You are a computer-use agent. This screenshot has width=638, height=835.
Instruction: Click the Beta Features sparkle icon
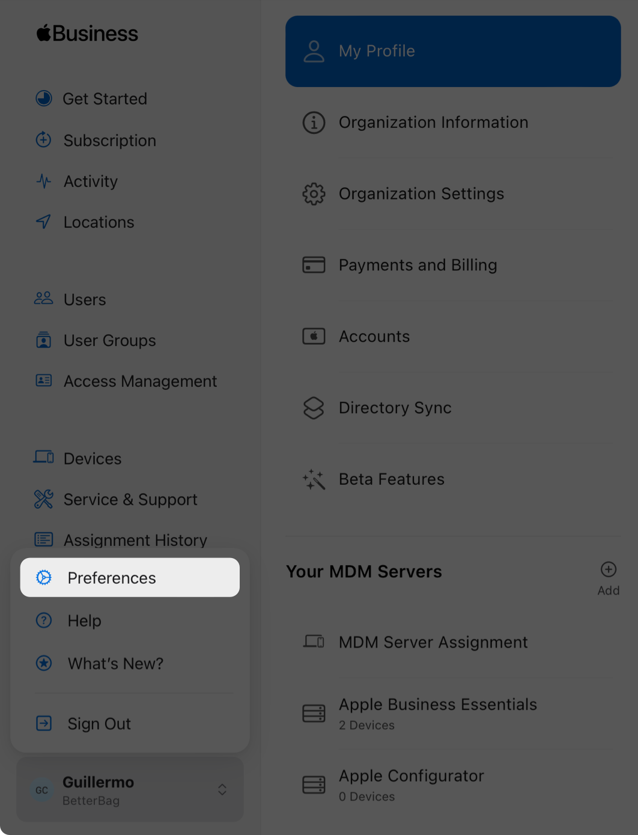tap(314, 479)
